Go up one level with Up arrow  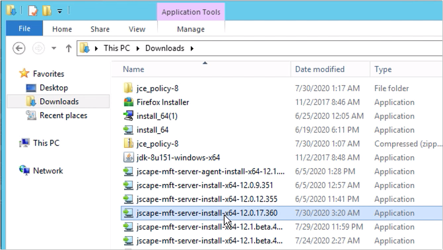[x=69, y=48]
